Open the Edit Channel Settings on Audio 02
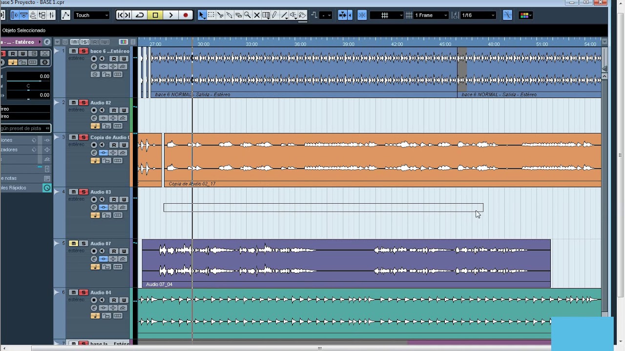 94,118
